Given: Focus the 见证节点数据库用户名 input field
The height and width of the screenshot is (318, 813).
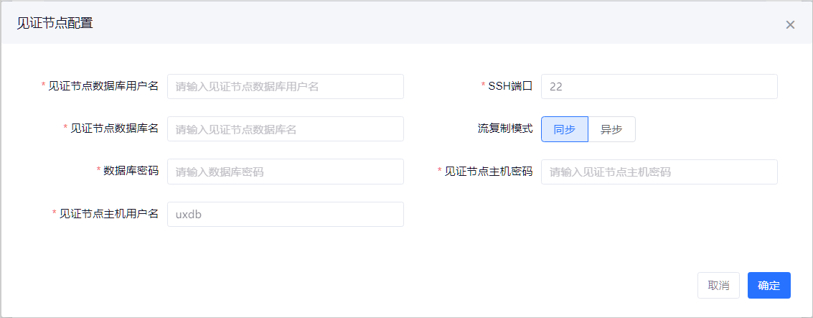Looking at the screenshot, I should pyautogui.click(x=285, y=86).
